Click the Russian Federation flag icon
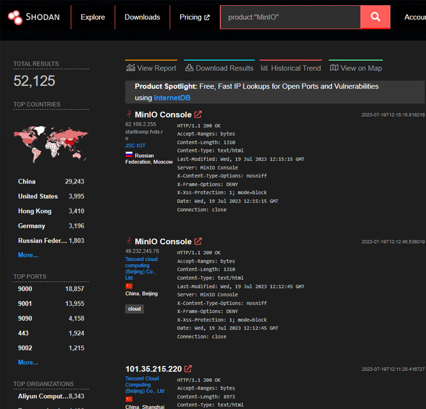 tap(129, 155)
